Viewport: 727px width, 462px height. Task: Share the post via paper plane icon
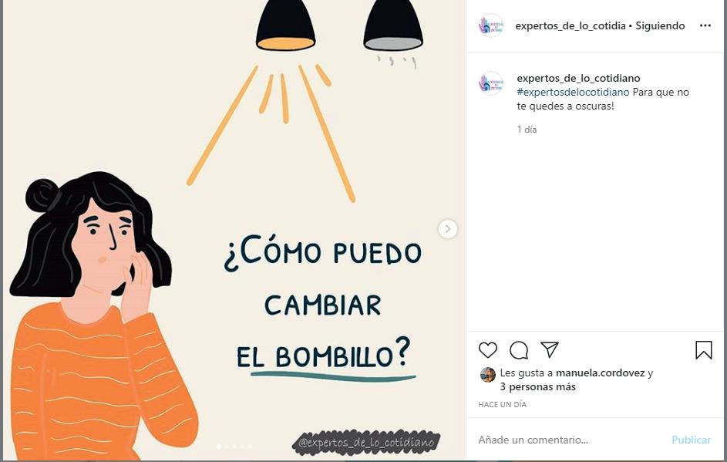(550, 349)
